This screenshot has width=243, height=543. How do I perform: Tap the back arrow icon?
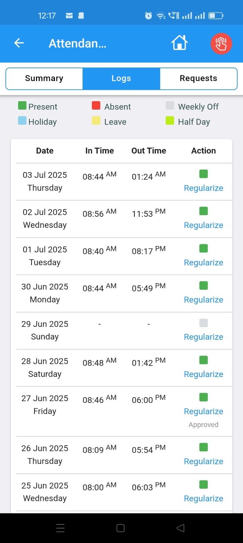coord(19,43)
